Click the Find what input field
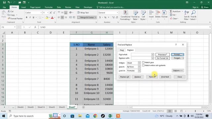This screenshot has width=212, height=119. coord(141,55)
